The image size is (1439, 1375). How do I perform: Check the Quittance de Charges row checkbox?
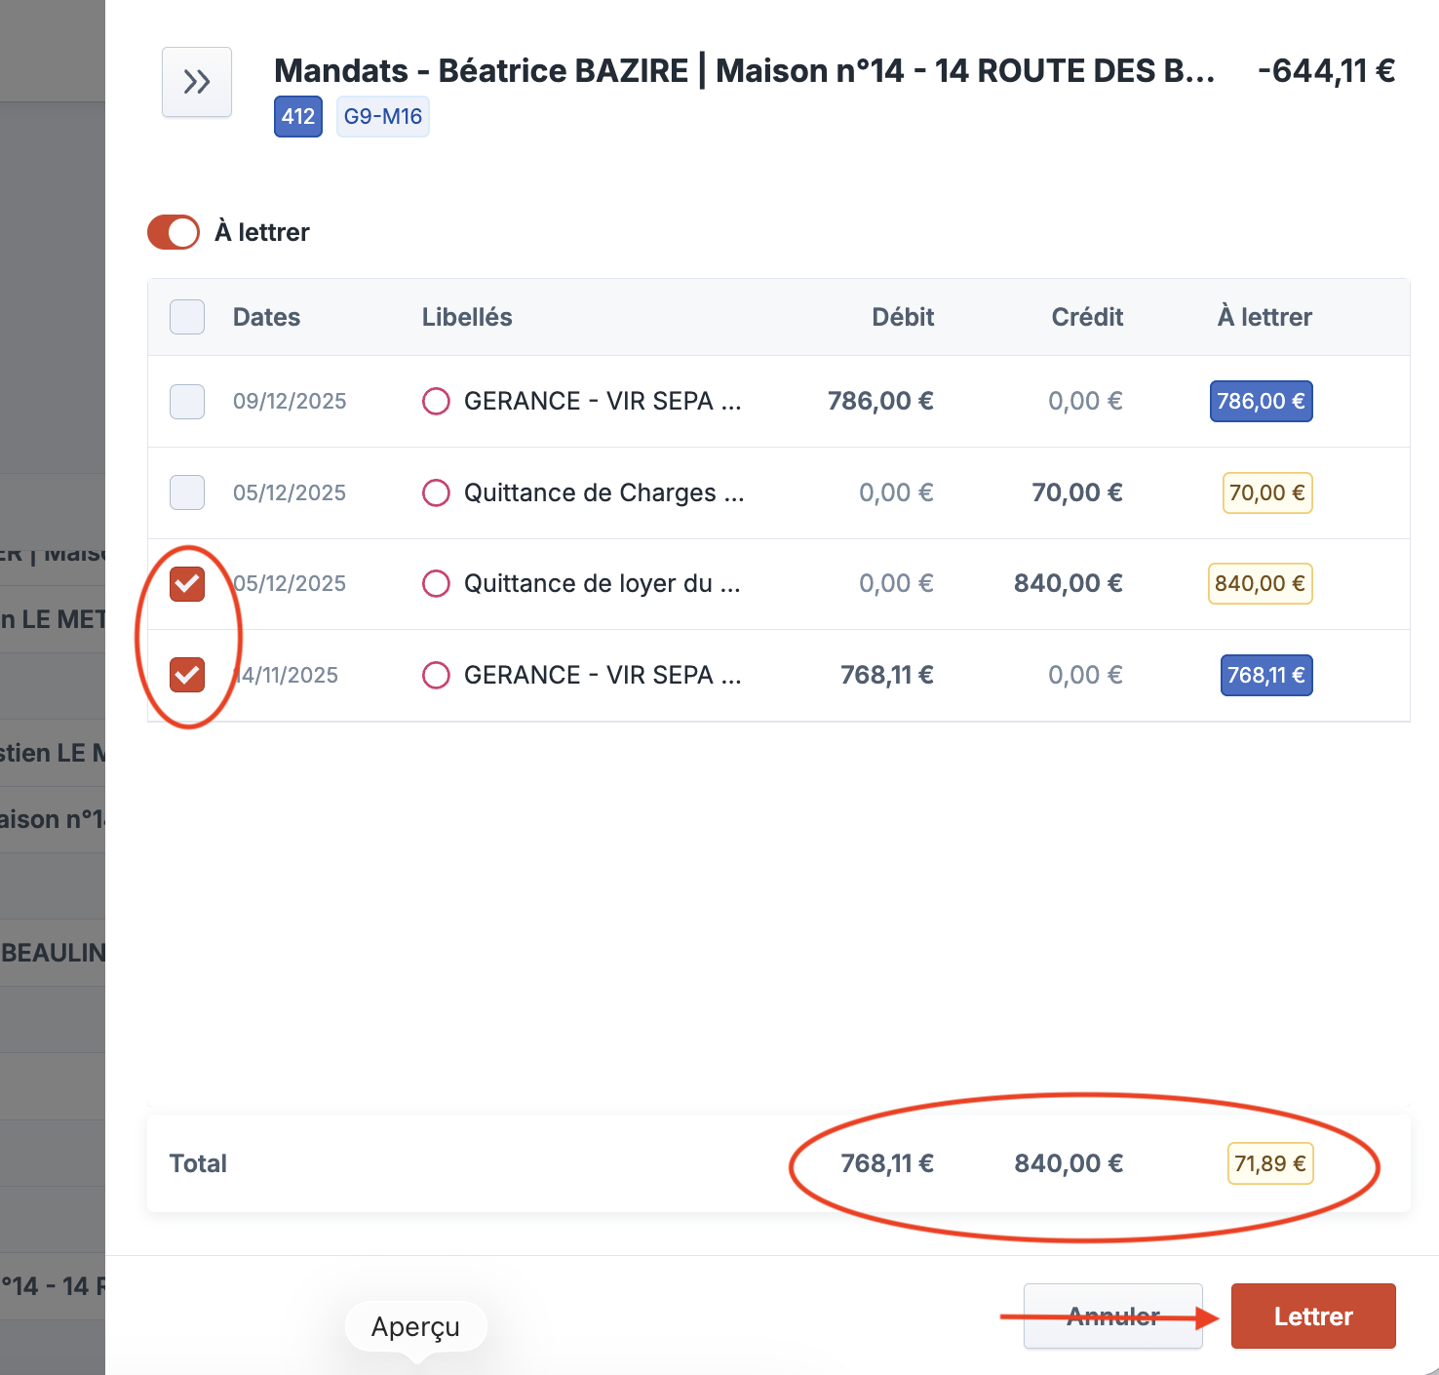tap(187, 492)
